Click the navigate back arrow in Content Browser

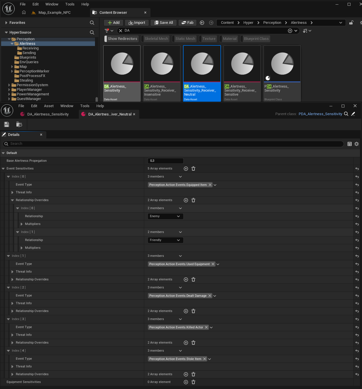(x=202, y=23)
